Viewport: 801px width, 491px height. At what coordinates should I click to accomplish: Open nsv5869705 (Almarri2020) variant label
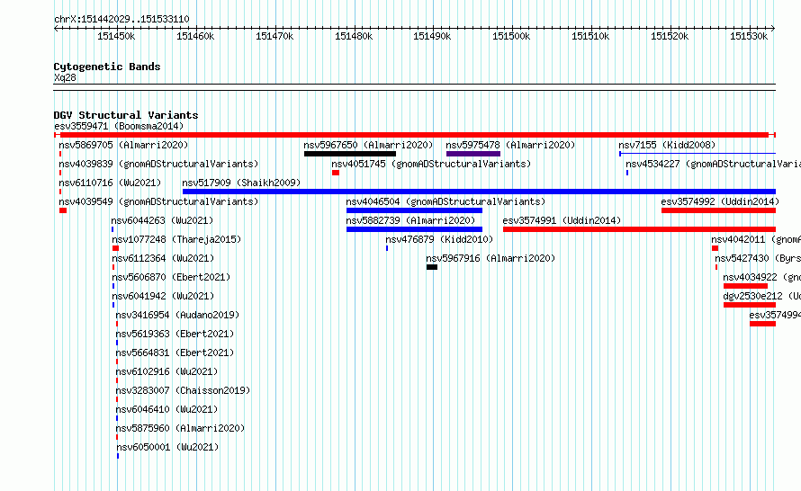(x=123, y=145)
